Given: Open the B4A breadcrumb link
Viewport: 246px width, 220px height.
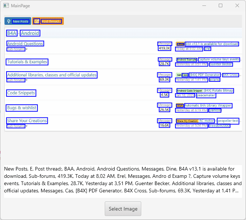Looking at the screenshot, I should 12,33.
